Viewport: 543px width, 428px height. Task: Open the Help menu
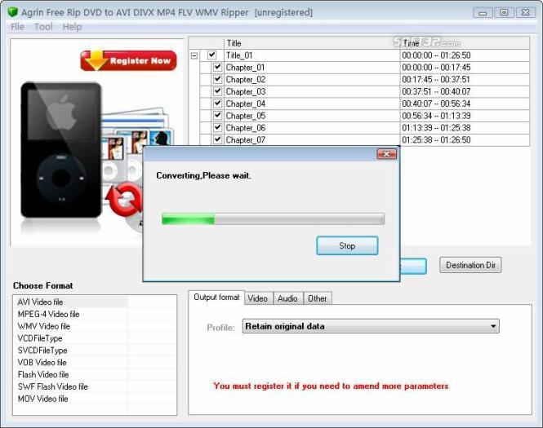click(x=72, y=27)
